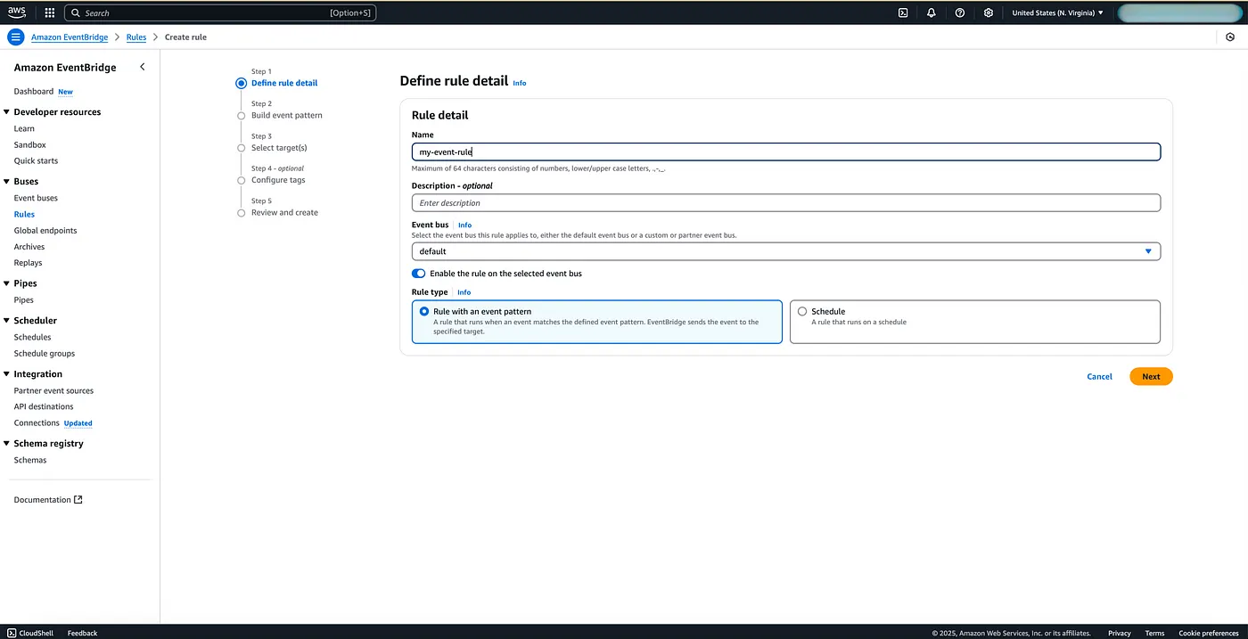Open the preferences icon in breadcrumb bar
This screenshot has width=1248, height=639.
point(1230,37)
